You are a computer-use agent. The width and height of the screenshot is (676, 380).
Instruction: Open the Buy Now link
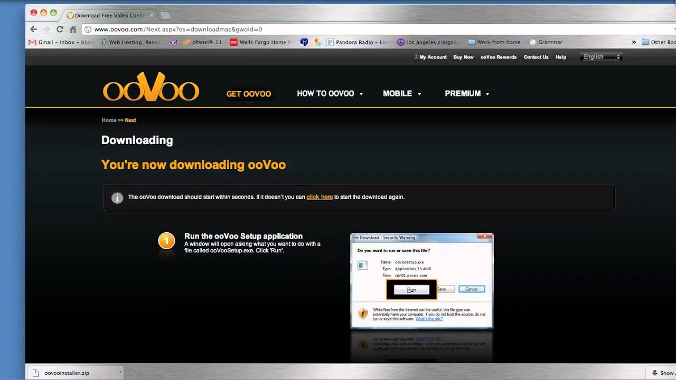coord(463,57)
